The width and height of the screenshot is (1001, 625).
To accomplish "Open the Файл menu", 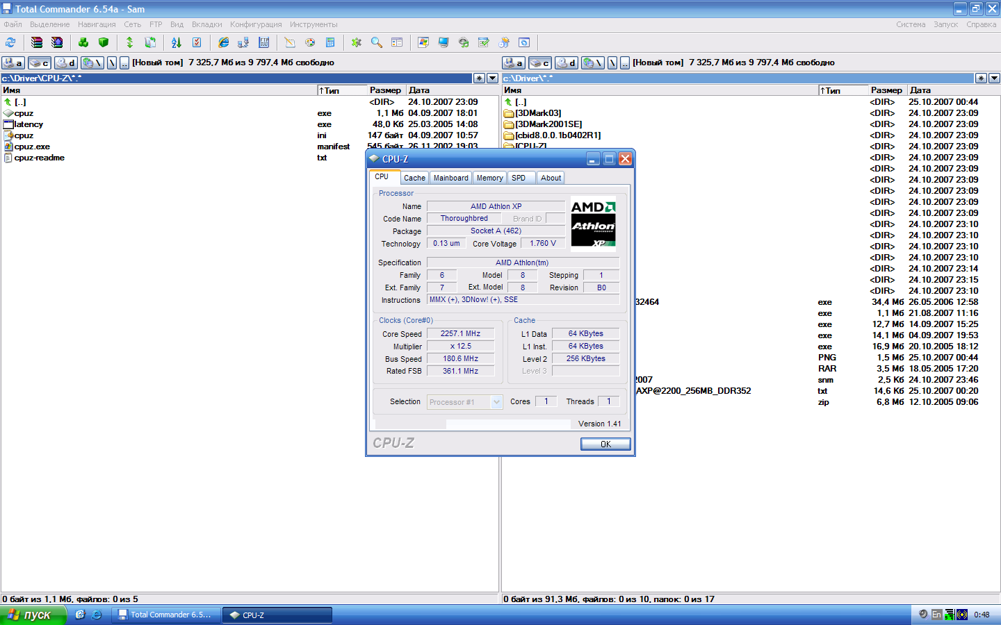I will pos(13,24).
